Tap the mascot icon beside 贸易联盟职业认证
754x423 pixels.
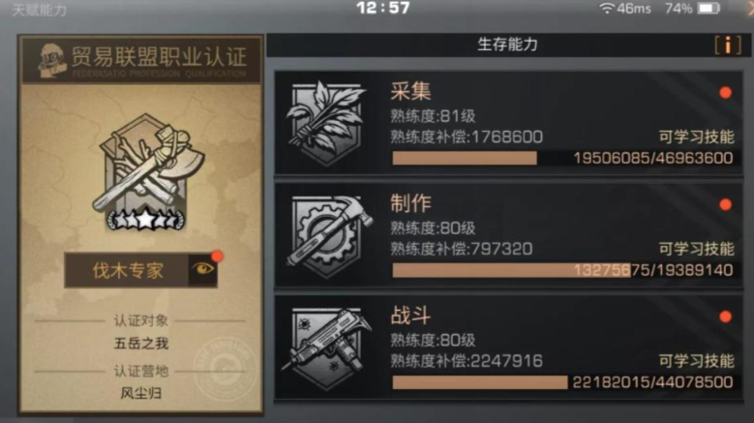click(52, 61)
